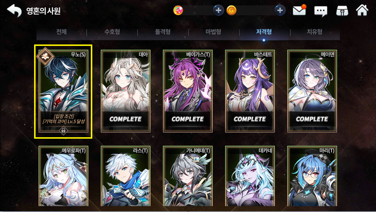The height and width of the screenshot is (212, 376).
Task: Select the 마리(T) hero card
Action: coord(312,176)
